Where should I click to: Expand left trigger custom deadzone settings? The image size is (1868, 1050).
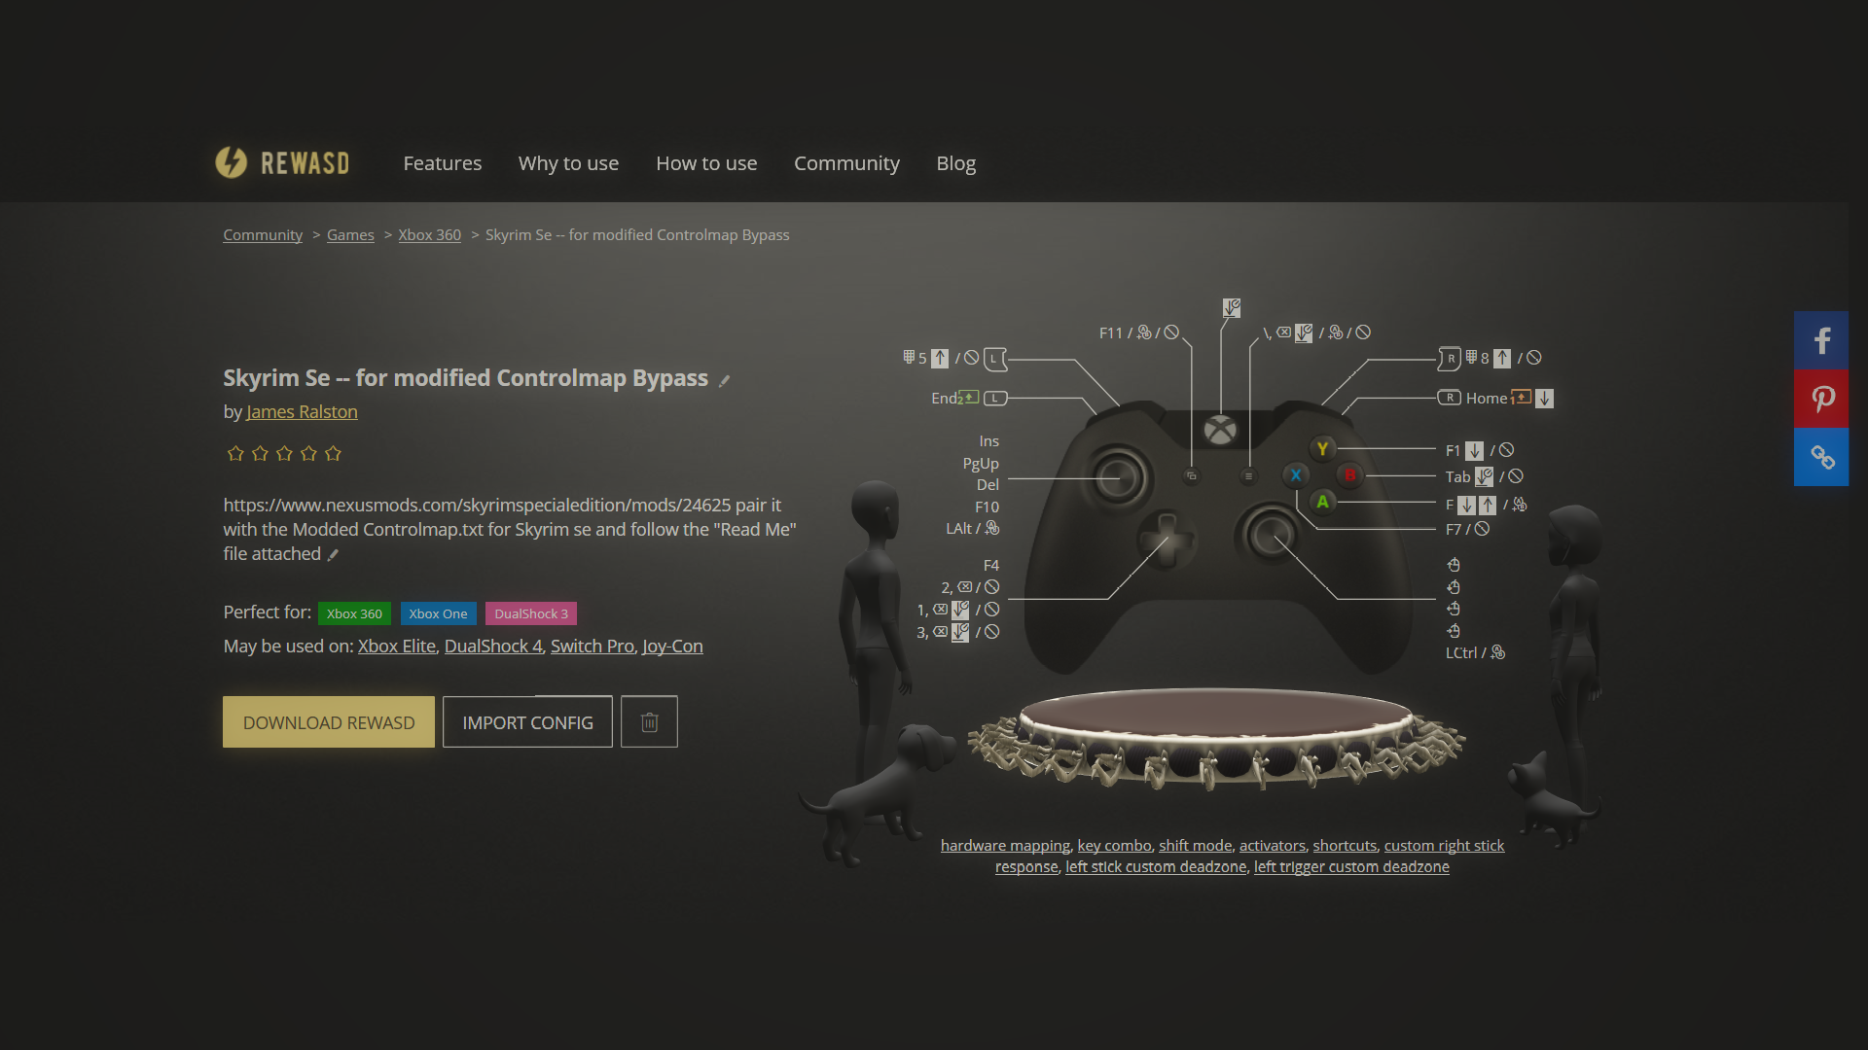[x=1351, y=866]
